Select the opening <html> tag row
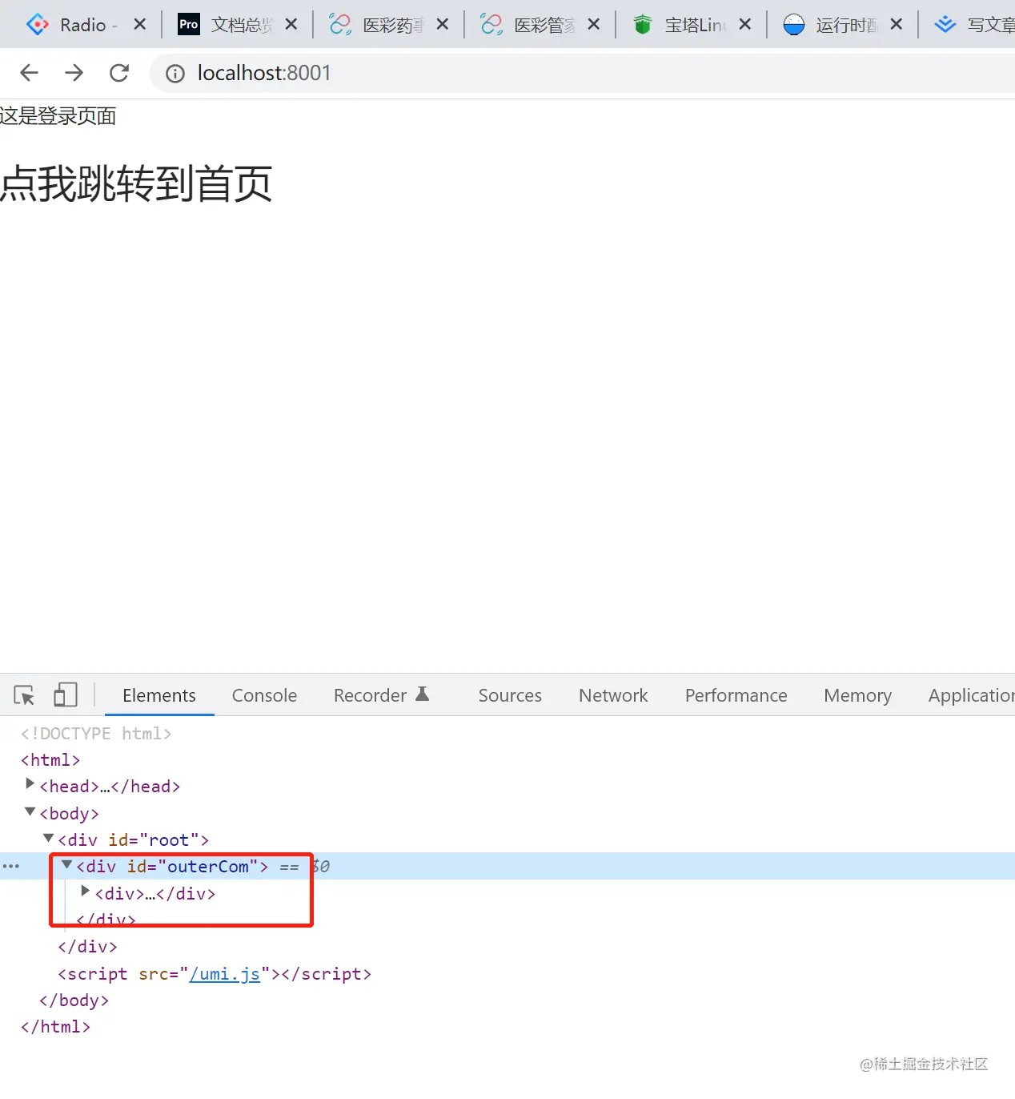The image size is (1015, 1099). click(50, 760)
